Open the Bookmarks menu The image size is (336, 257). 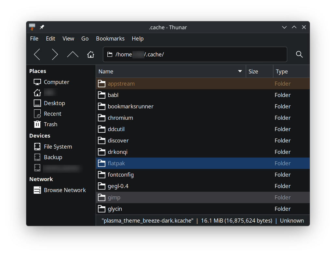click(110, 39)
